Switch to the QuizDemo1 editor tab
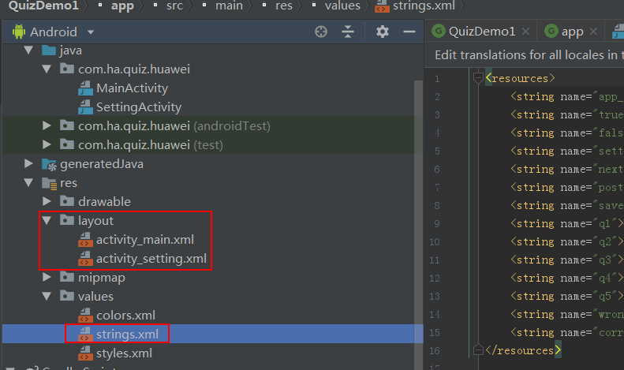The image size is (624, 370). (480, 32)
